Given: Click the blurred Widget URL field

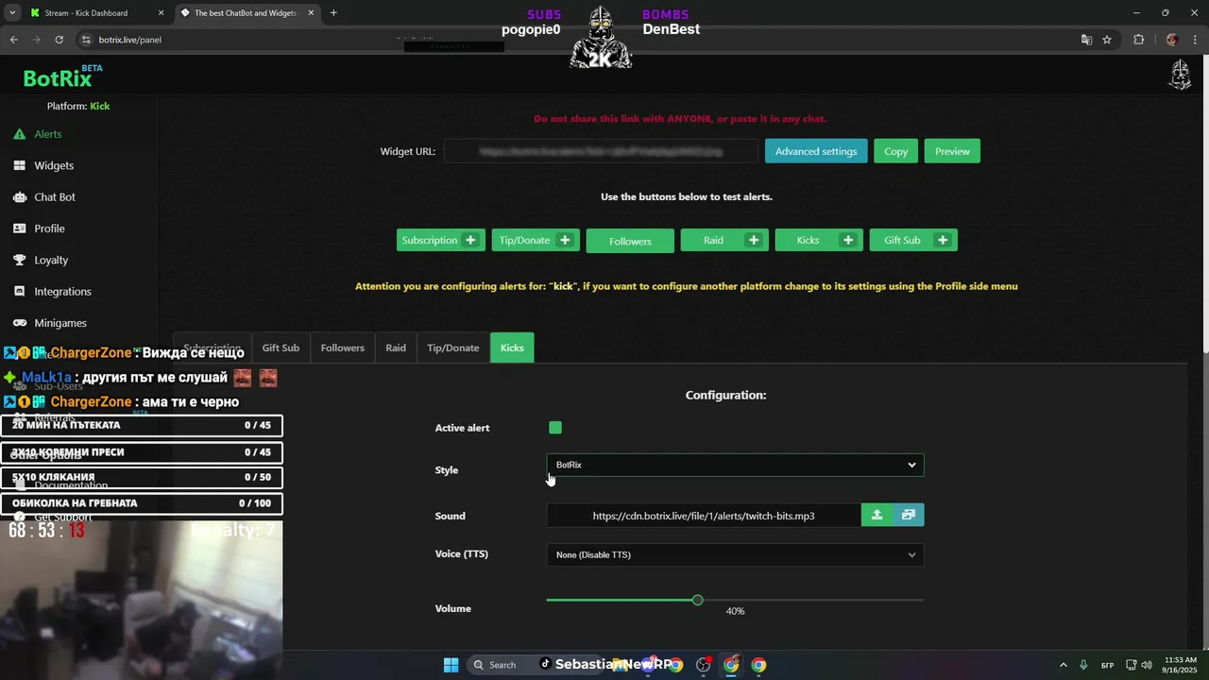Looking at the screenshot, I should [601, 151].
